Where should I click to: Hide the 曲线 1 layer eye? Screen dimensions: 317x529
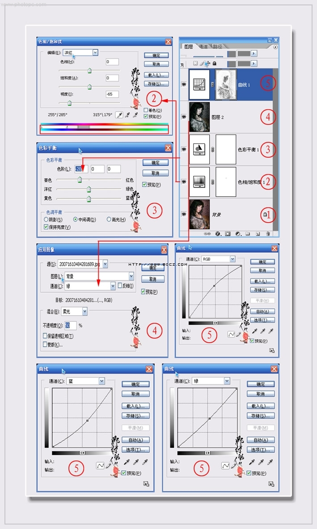tap(184, 84)
